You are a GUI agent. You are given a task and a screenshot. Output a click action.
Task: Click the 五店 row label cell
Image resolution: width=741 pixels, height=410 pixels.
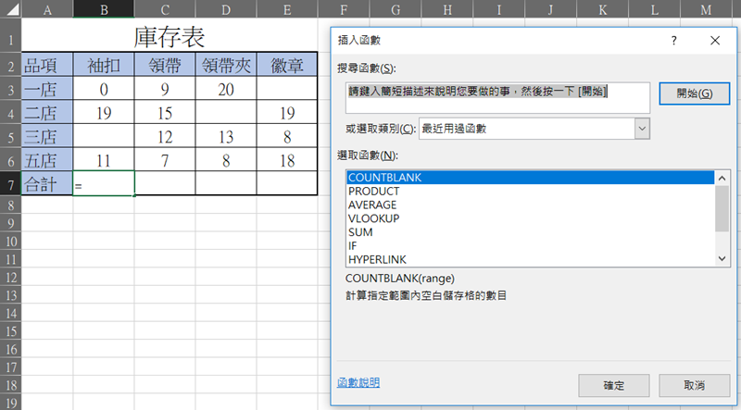(47, 160)
